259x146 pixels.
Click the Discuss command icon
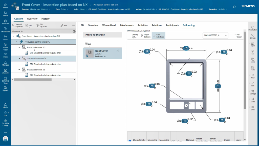[253, 36]
